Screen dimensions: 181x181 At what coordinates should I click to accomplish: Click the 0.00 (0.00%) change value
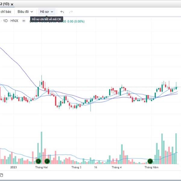(x=76, y=21)
